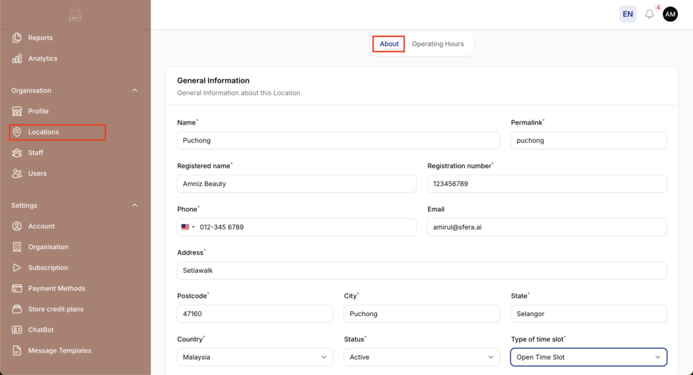Expand the Status dropdown
The width and height of the screenshot is (693, 375).
click(422, 357)
